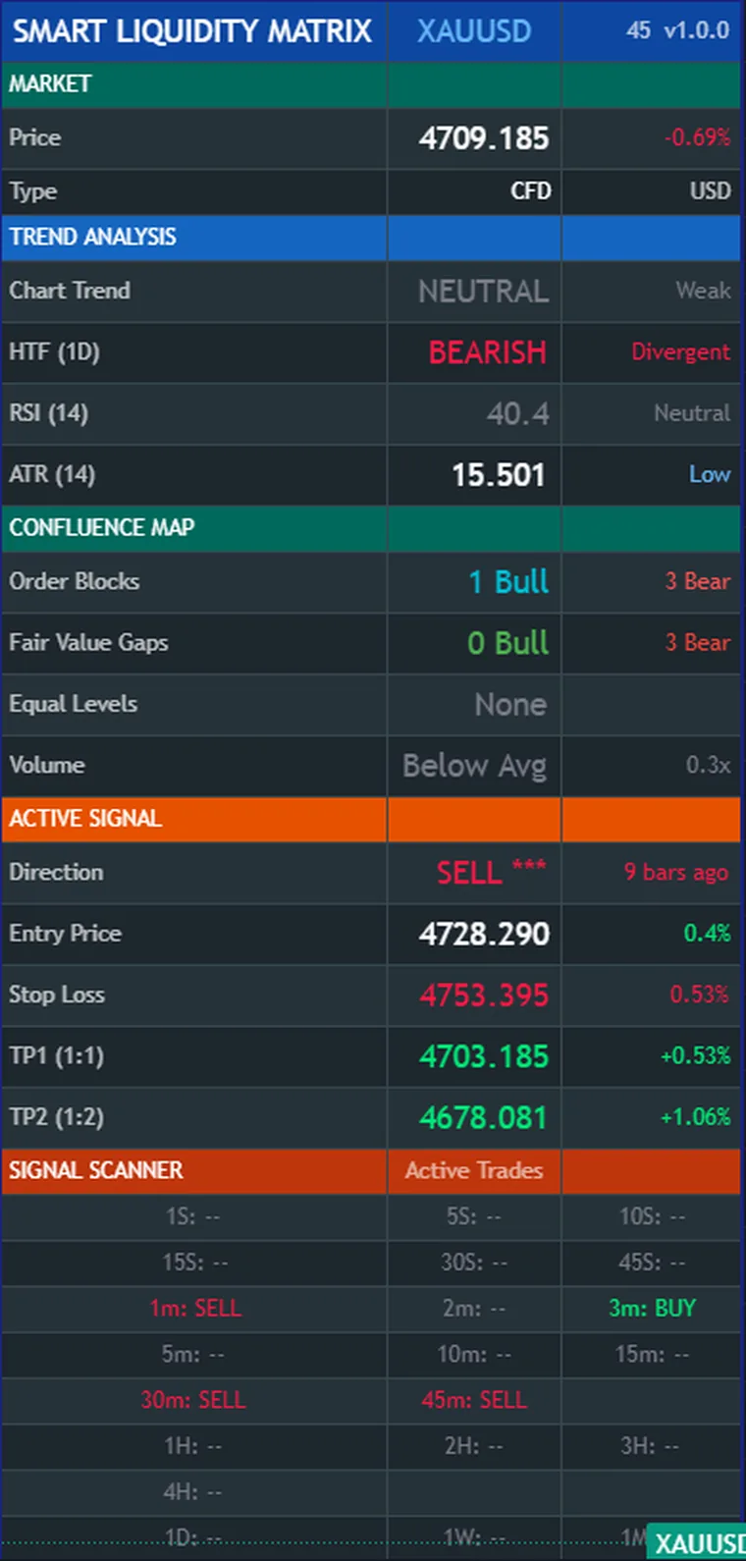This screenshot has width=746, height=1561.
Task: Click the -0.69% price change
Action: [x=697, y=137]
